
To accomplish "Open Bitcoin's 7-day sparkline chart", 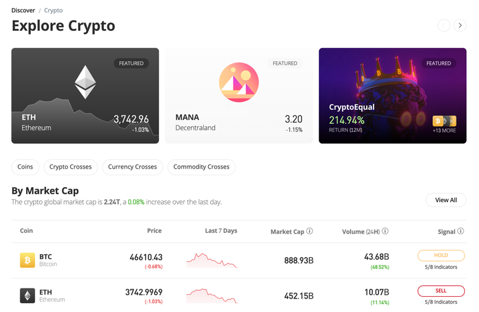I will [x=212, y=260].
